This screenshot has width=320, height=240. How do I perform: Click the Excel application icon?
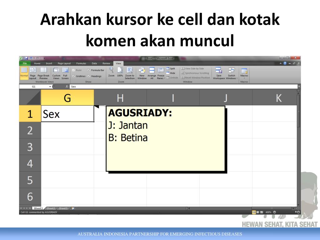[x=21, y=58]
